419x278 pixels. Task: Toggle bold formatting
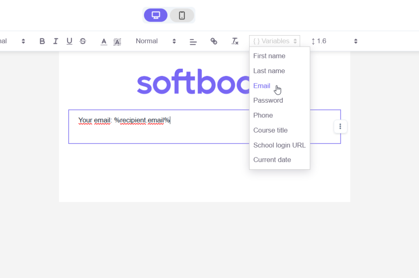(x=42, y=41)
